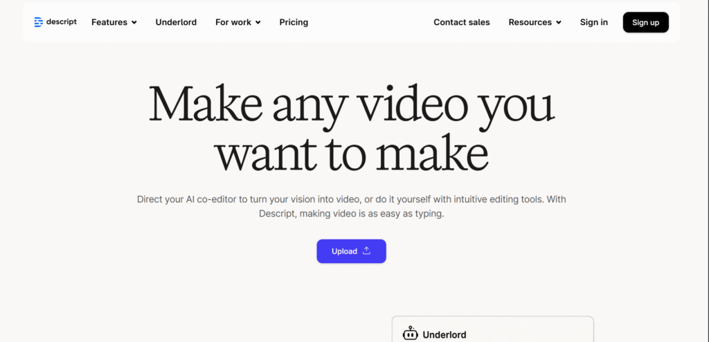Click the Descript logo icon
Screen dimensions: 709x342
[39, 22]
